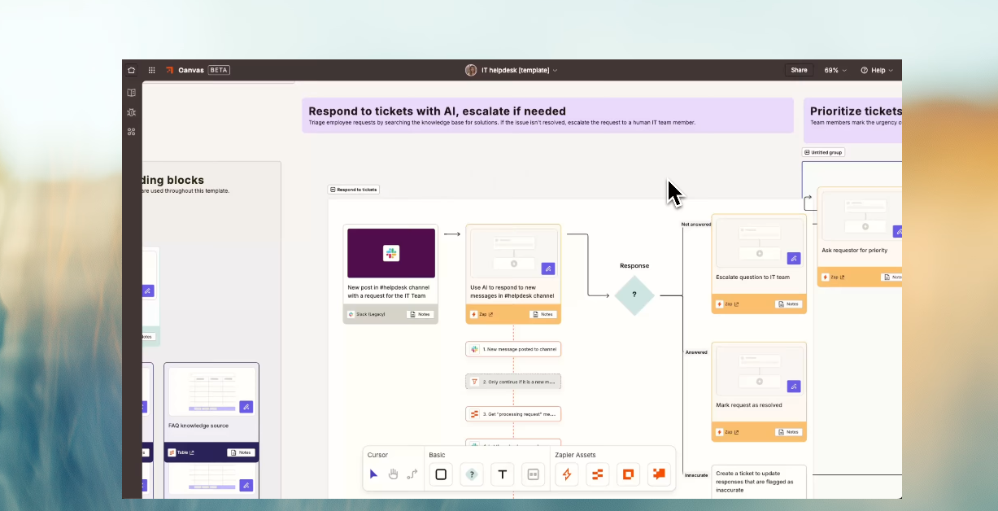Open Notes on the Slack trigger card
This screenshot has width=998, height=511.
click(420, 314)
